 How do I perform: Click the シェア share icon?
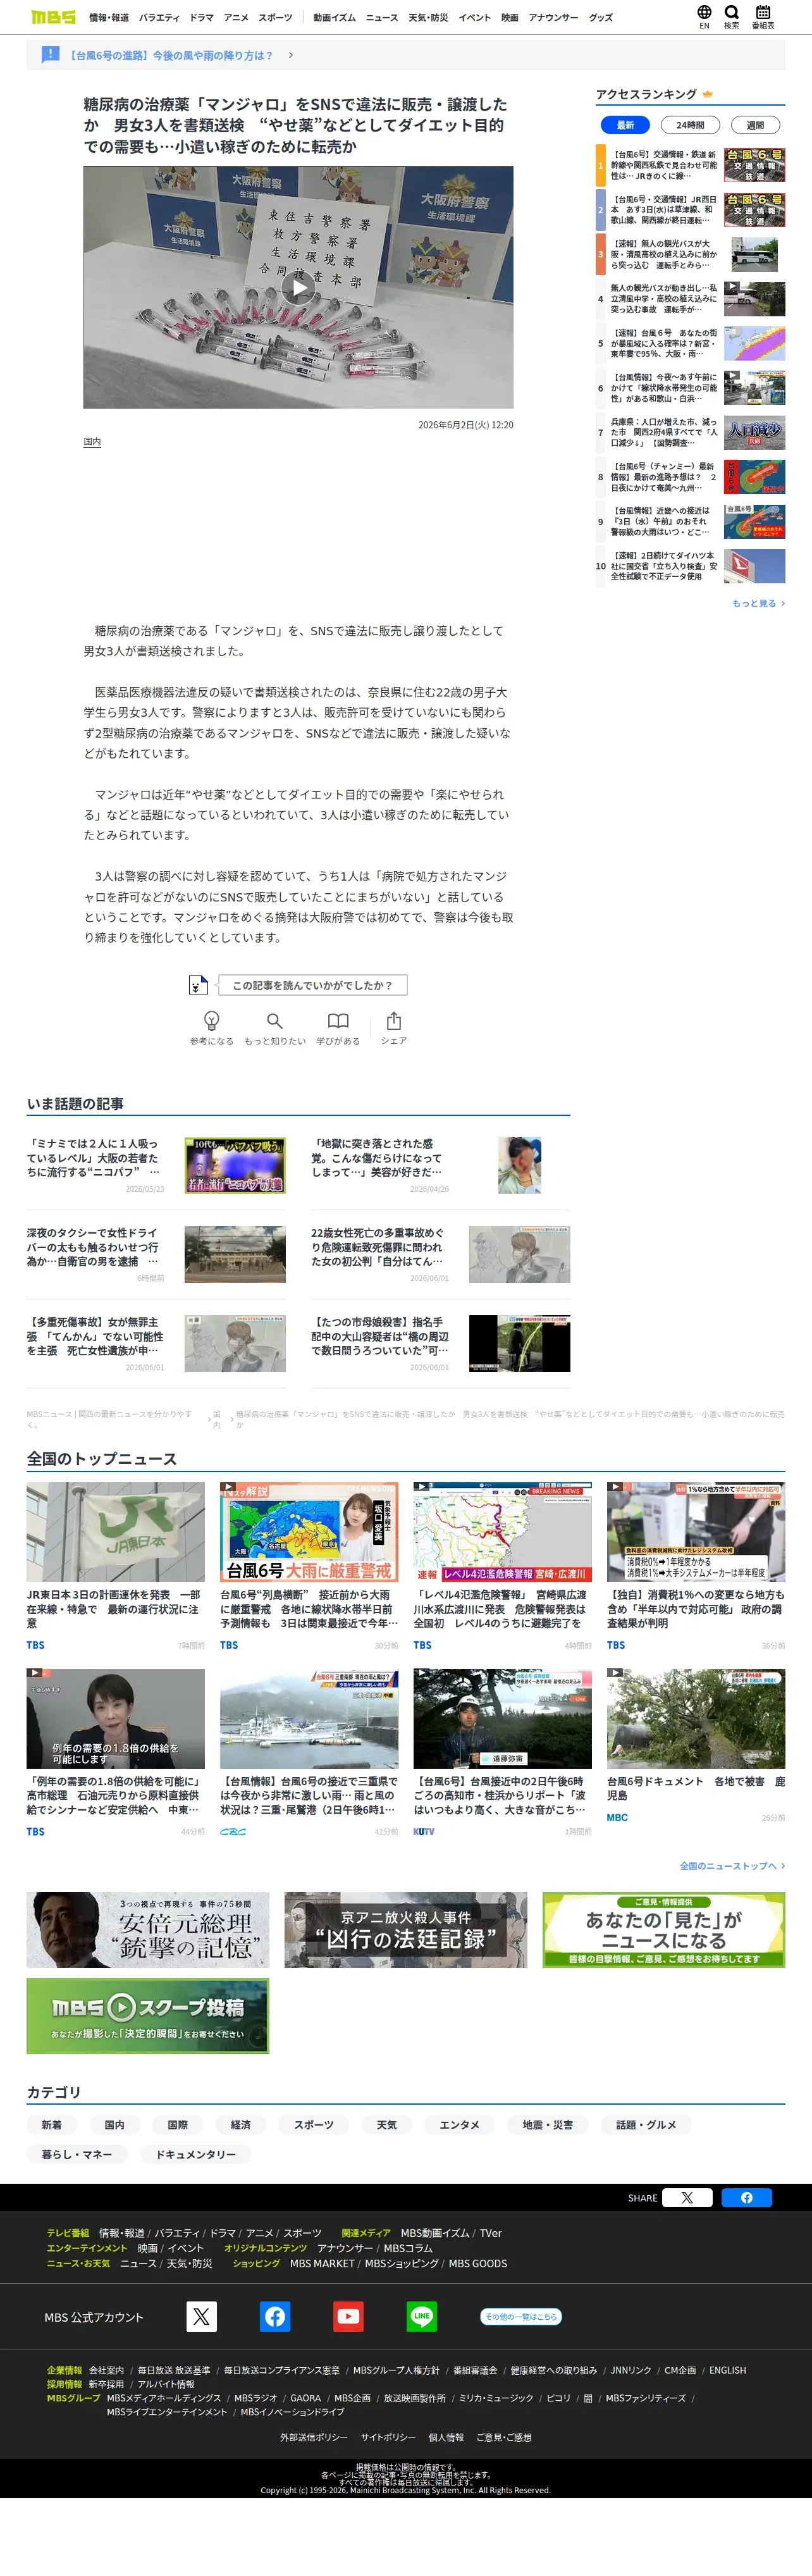(394, 1020)
